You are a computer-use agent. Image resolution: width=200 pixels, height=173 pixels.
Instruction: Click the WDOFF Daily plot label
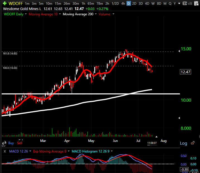point(14,14)
